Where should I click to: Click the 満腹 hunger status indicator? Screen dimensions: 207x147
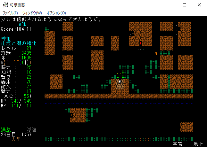point(6,130)
